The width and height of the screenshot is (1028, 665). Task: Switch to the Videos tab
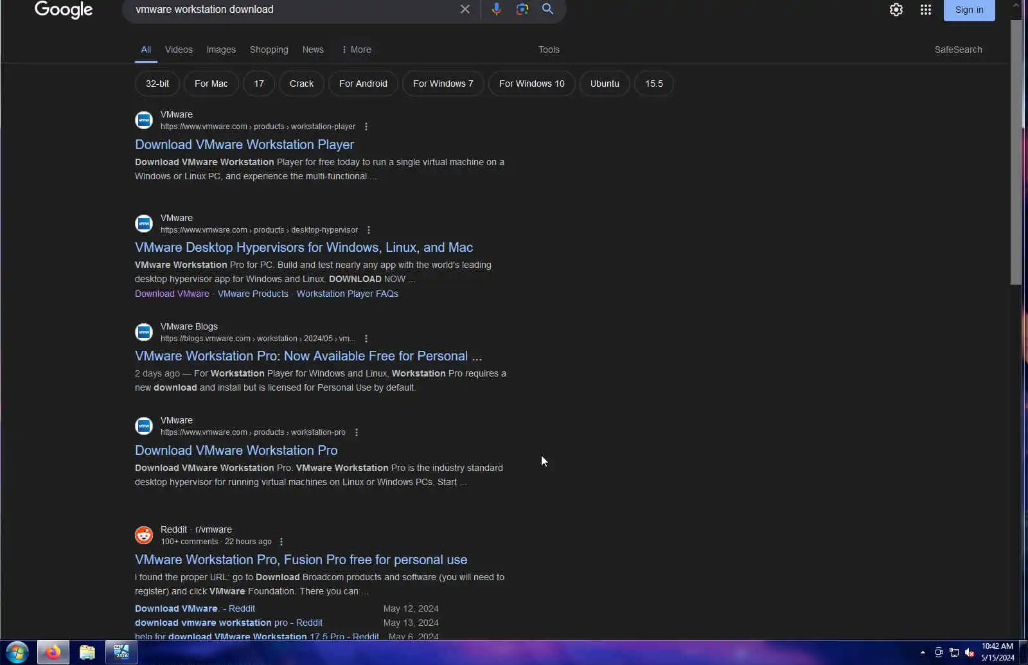[x=179, y=49]
